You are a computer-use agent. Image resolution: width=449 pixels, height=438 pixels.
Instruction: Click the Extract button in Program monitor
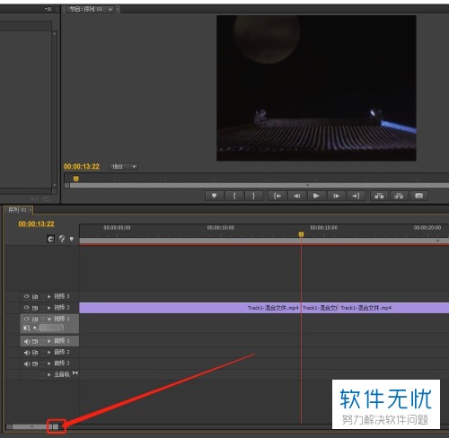coord(399,196)
